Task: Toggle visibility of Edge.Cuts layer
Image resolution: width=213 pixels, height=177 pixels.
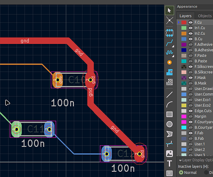Action: 190,111
